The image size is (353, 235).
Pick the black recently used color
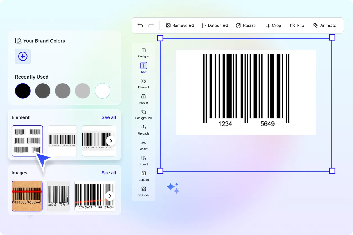23,91
